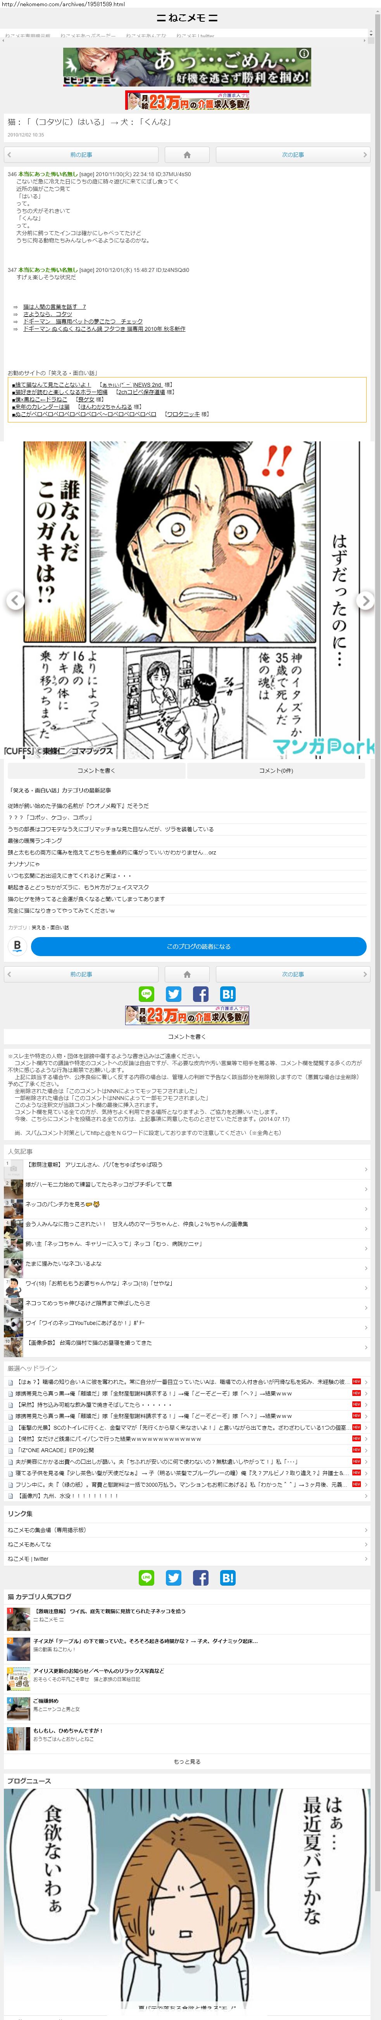Open blog ワイ氏、庭先で親猫に見捨てられた子ネッコを拾う
Viewport: 381px width, 2020px height.
point(109,1612)
